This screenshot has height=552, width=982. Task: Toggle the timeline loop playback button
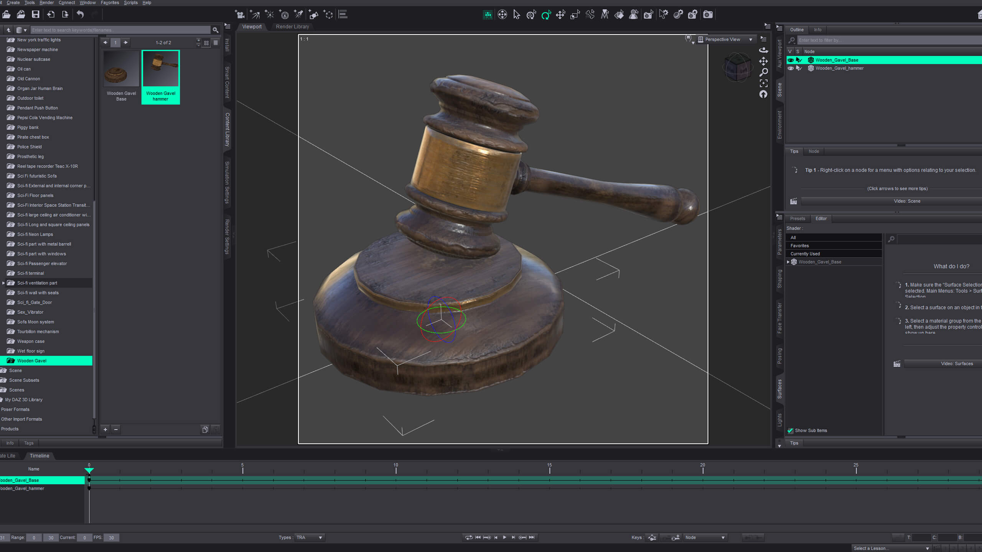pos(468,537)
